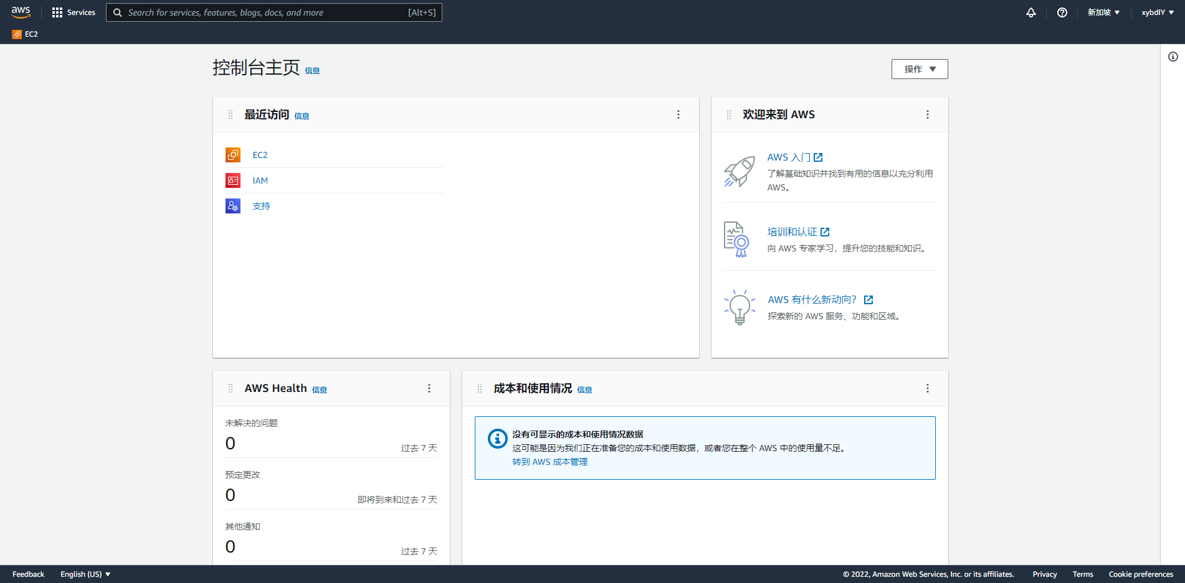Open the Terms footer link
The height and width of the screenshot is (583, 1185).
pyautogui.click(x=1083, y=574)
